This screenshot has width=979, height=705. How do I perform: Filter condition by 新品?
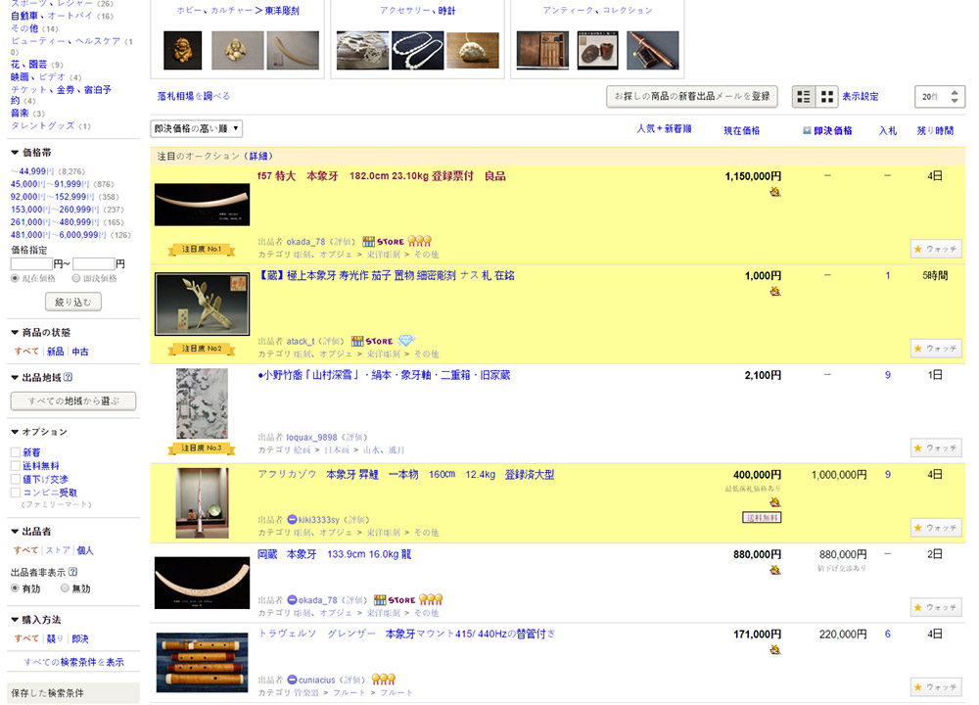click(x=55, y=352)
